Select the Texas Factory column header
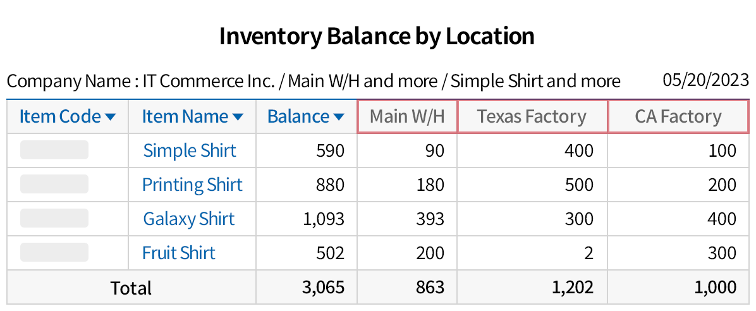756x311 pixels. click(532, 116)
